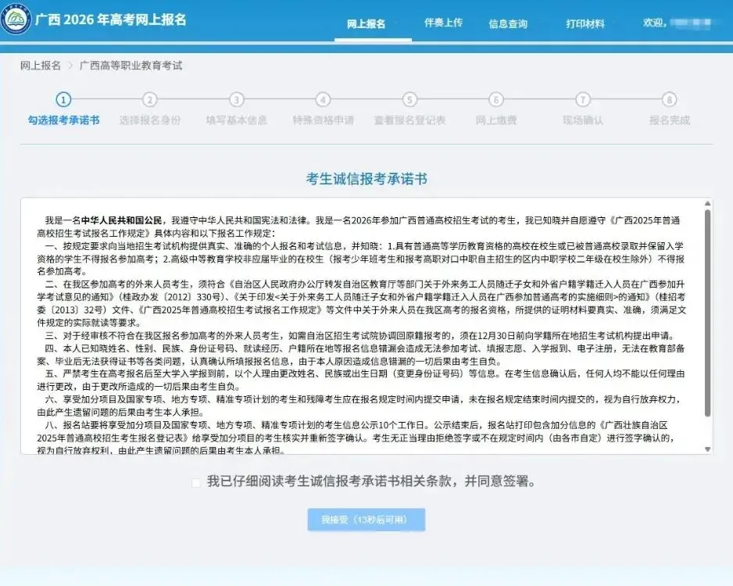Click the 现场确认 step label
The image size is (733, 586).
(582, 120)
